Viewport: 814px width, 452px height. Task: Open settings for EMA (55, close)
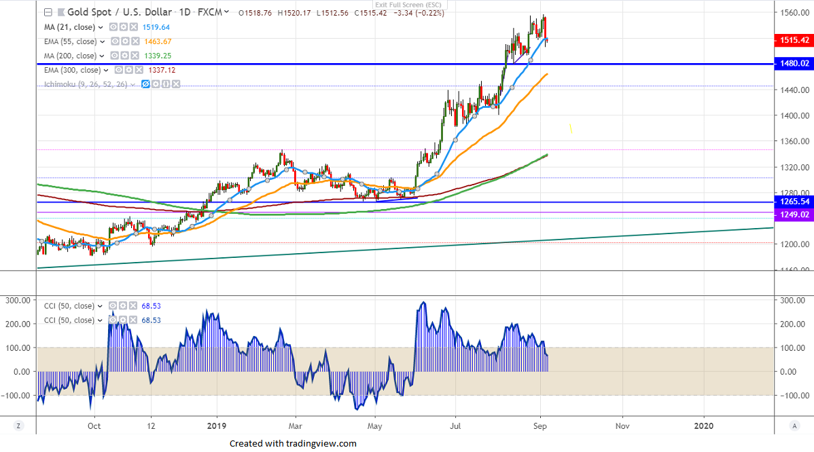[125, 41]
